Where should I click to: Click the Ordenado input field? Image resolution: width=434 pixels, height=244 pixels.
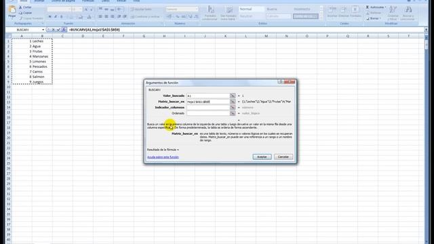[208, 113]
